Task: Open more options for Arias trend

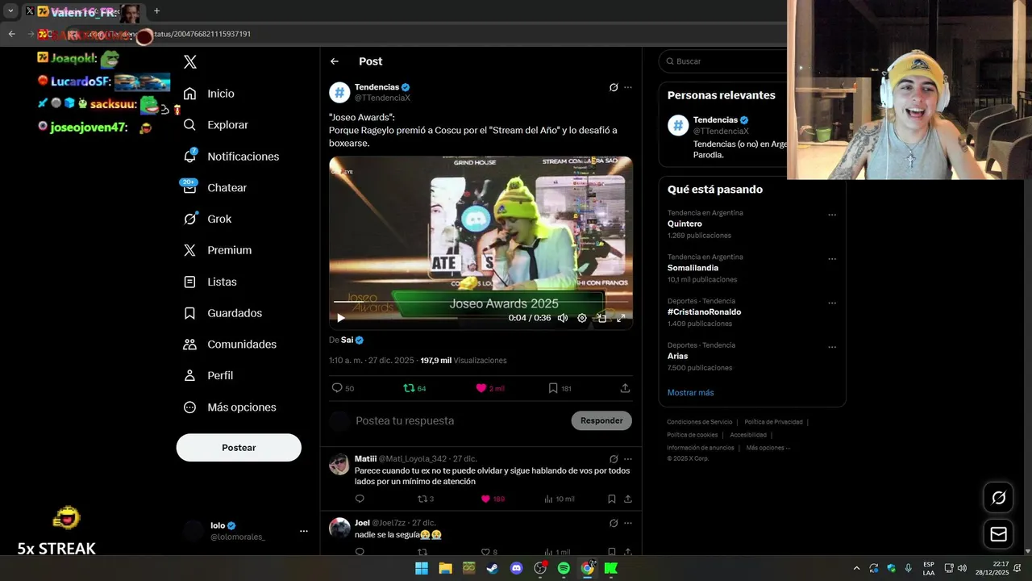Action: click(x=832, y=347)
